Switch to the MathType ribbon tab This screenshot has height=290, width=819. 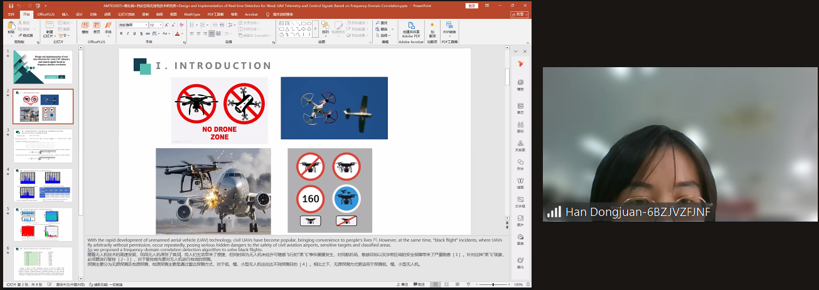(191, 13)
